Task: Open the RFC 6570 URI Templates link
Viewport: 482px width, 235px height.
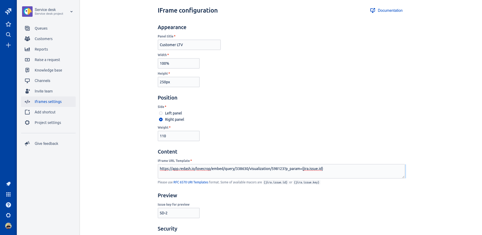Action: click(191, 182)
